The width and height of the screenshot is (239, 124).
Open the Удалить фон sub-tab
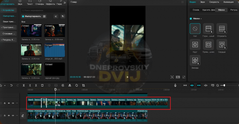[209, 10]
